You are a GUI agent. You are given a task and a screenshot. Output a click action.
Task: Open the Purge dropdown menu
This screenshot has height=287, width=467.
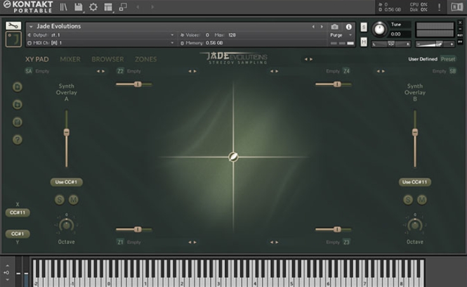tap(341, 35)
